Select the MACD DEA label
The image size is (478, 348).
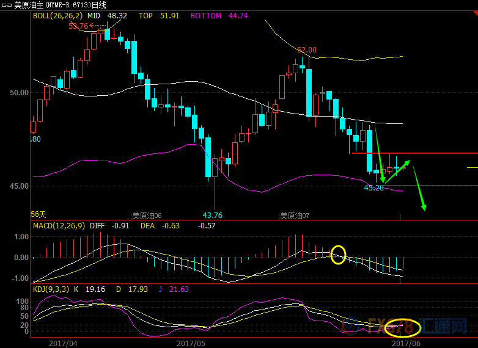[147, 226]
